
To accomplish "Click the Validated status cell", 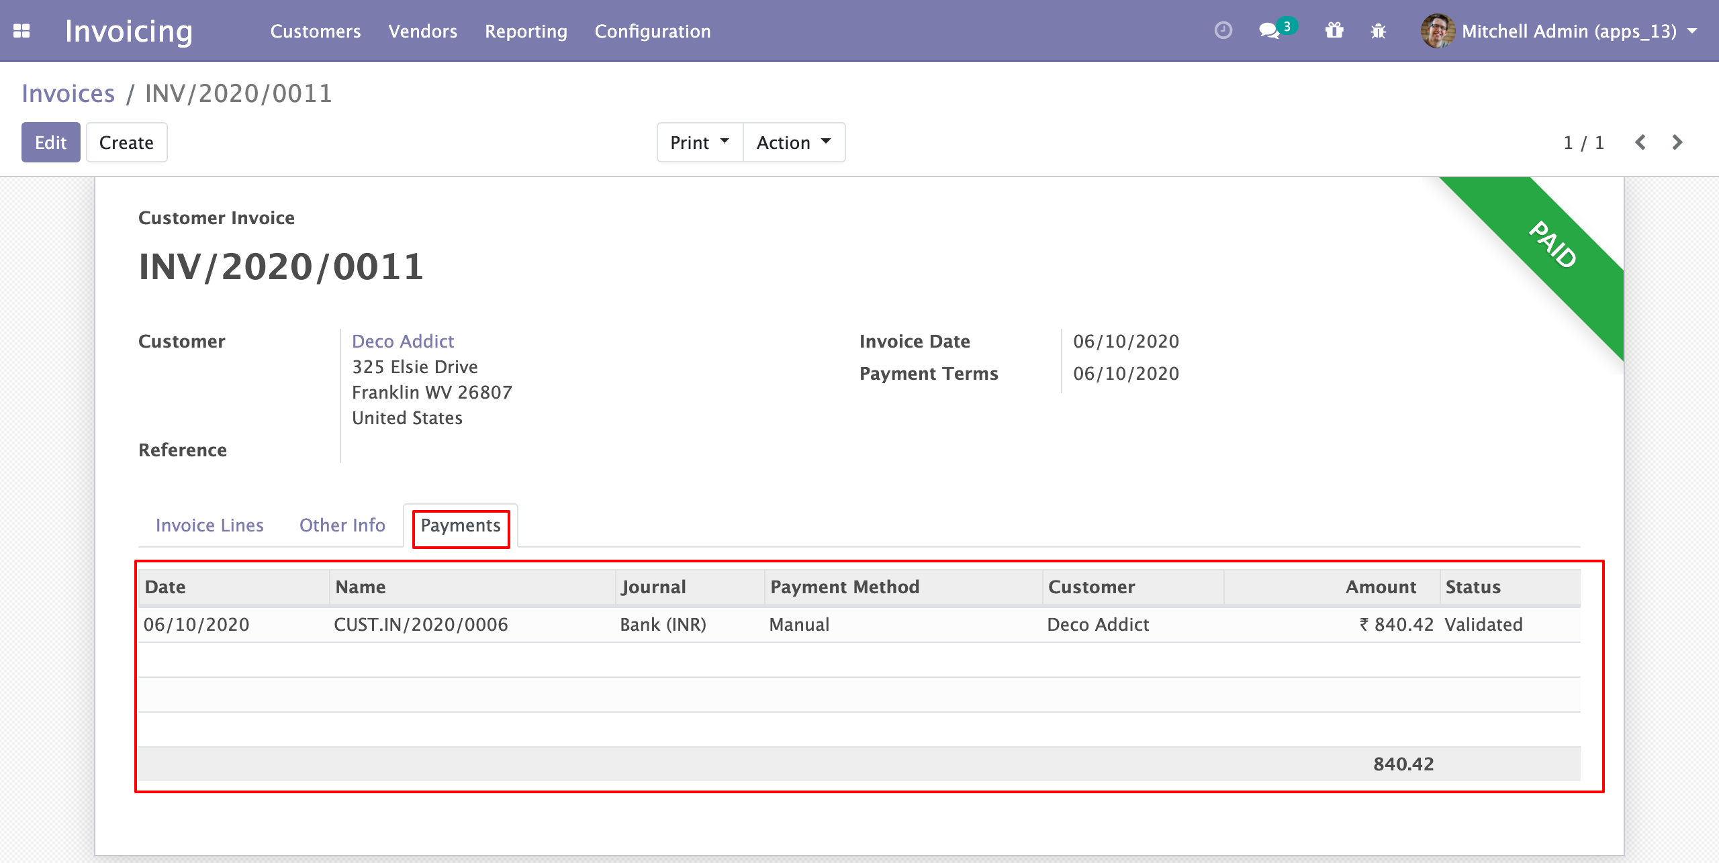I will click(x=1483, y=624).
